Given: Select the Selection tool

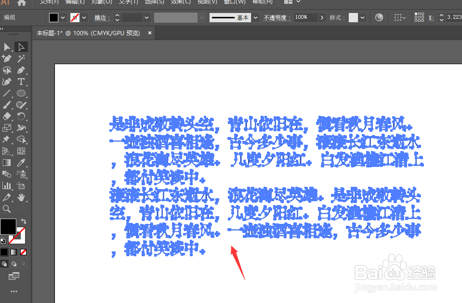Looking at the screenshot, I should coord(7,47).
